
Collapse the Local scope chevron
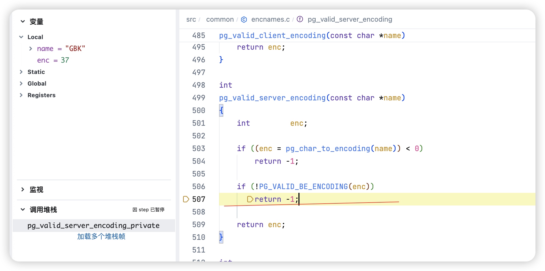tap(21, 37)
